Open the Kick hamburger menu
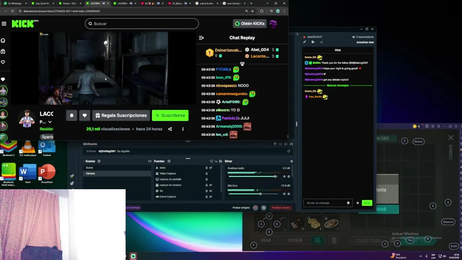Screen dimensions: 462x260 pos(4,24)
